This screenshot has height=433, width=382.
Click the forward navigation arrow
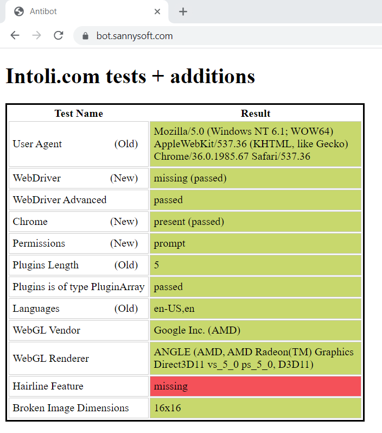(36, 35)
